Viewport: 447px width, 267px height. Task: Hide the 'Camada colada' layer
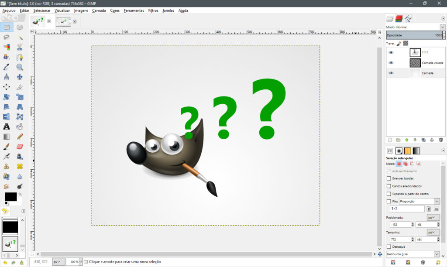391,63
